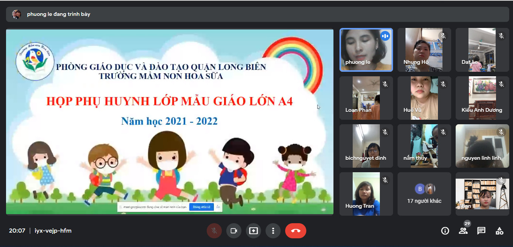
Task: Click the "Dừng chia sẻ" stop sharing button
Action: click(x=201, y=207)
